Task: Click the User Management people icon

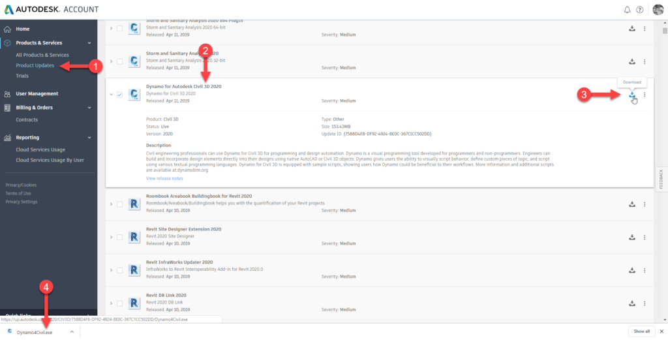Action: tap(7, 94)
